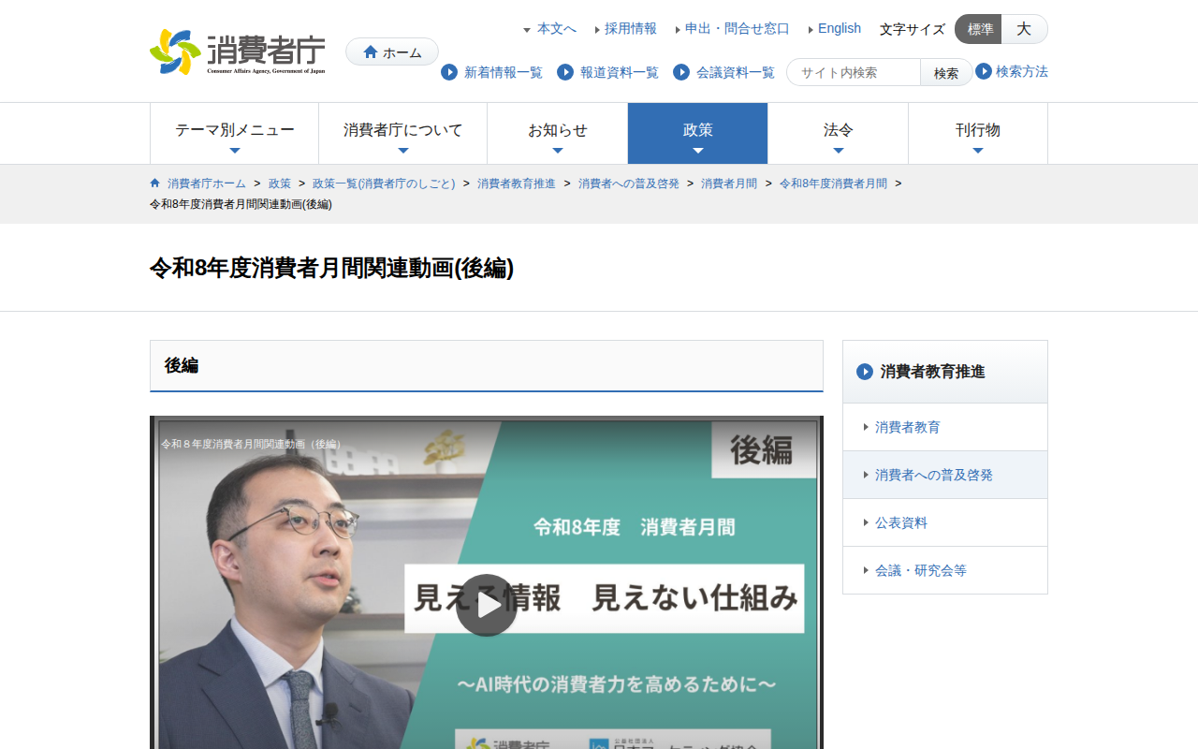This screenshot has height=749, width=1198.
Task: Jump to 本文へ link
Action: 556,29
